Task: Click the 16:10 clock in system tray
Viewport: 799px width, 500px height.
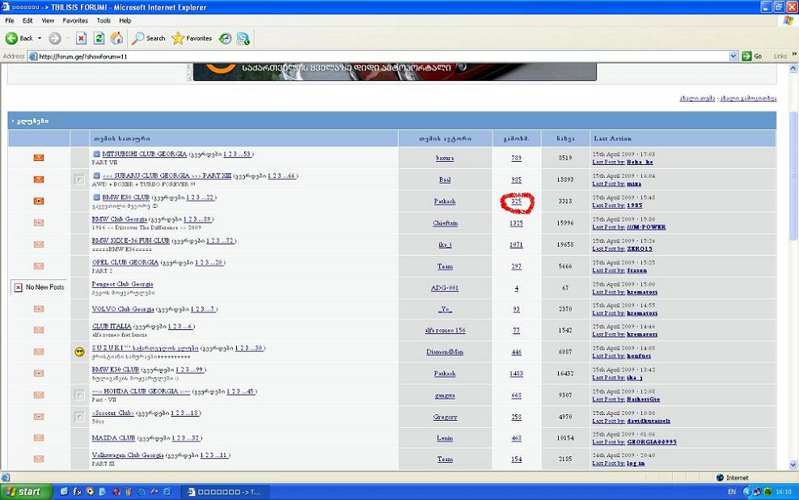Action: click(x=784, y=492)
